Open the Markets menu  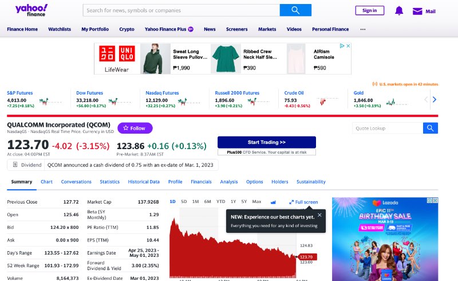(267, 29)
